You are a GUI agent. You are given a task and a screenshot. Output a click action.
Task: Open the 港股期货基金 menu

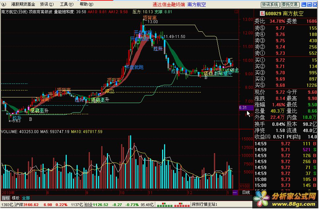(x=23, y=4)
